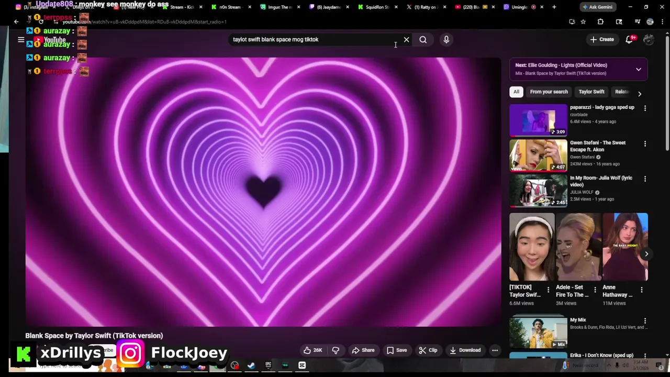
Task: Show next shorts with the right arrow
Action: 646,254
